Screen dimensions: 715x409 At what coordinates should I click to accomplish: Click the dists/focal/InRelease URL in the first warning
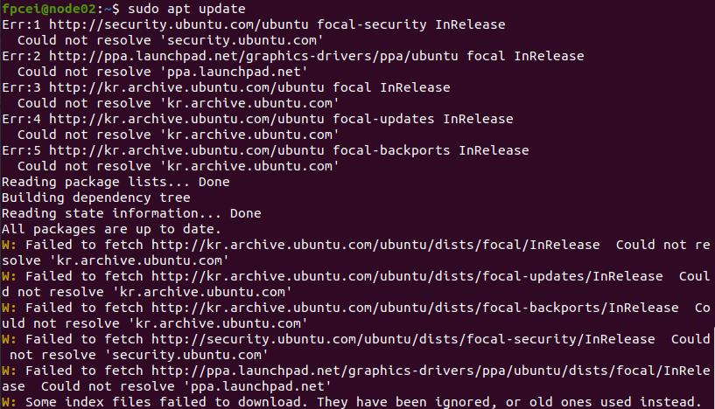(375, 245)
